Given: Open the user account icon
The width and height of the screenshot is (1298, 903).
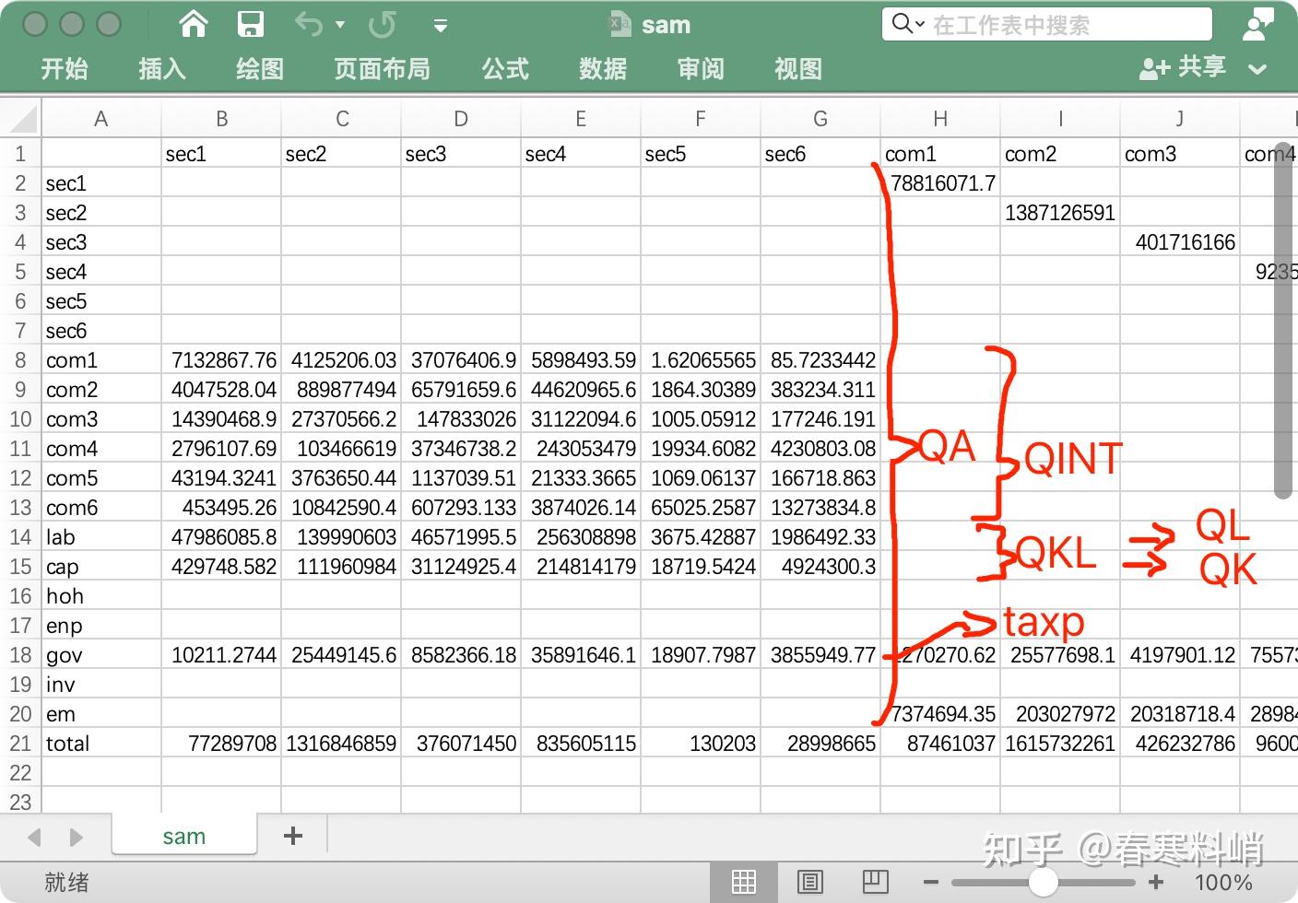Looking at the screenshot, I should point(1258,25).
